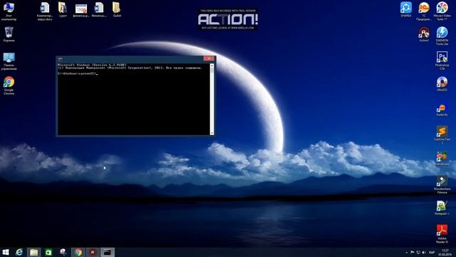The width and height of the screenshot is (456, 257).
Task: Open the Word document ending in вирус.docx
Action: click(x=45, y=11)
